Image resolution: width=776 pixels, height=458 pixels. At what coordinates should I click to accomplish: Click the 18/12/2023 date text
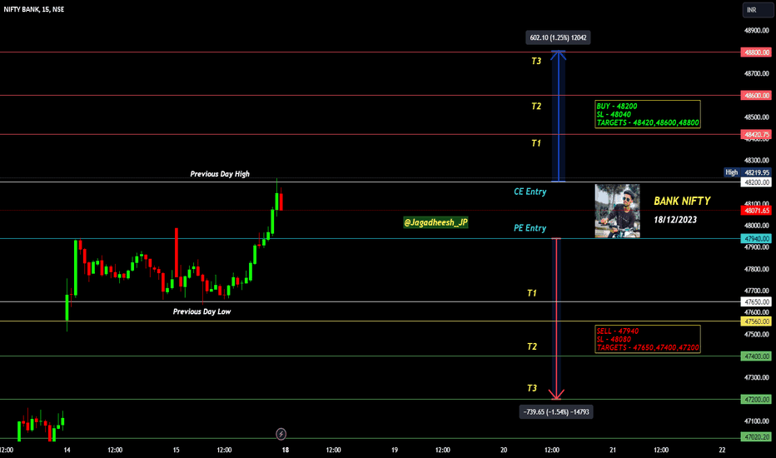click(x=675, y=220)
